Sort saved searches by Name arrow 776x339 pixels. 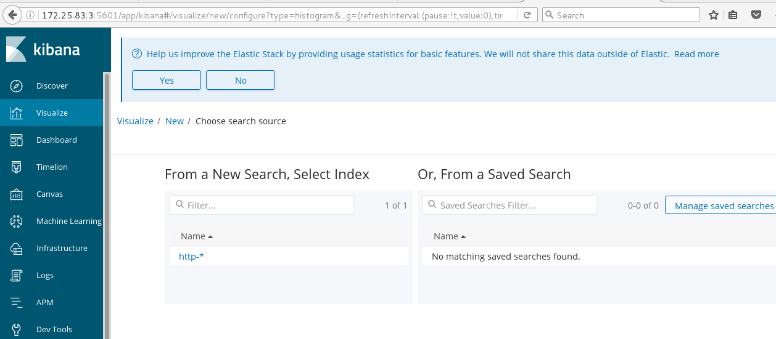pos(463,236)
